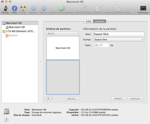Add a partition with the plus button
150x124 pixels.
pyautogui.click(x=48, y=99)
